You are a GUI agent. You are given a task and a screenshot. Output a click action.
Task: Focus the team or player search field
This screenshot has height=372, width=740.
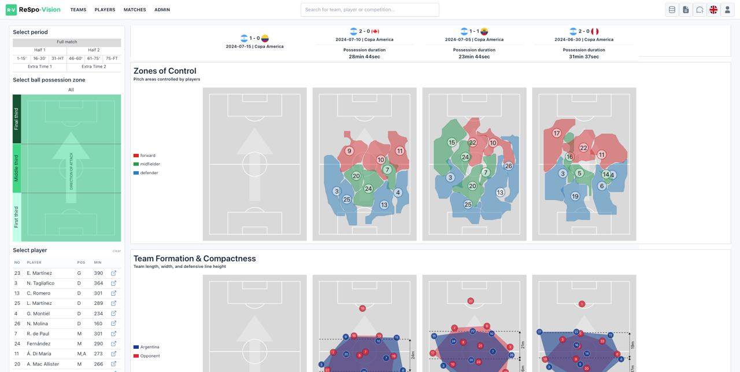tap(370, 10)
